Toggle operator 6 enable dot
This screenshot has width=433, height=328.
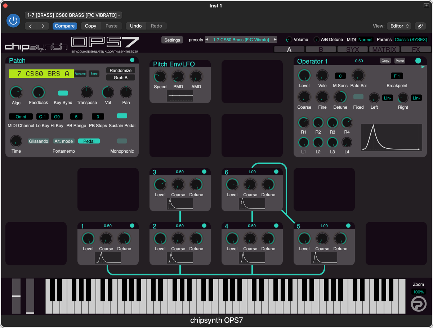[276, 172]
